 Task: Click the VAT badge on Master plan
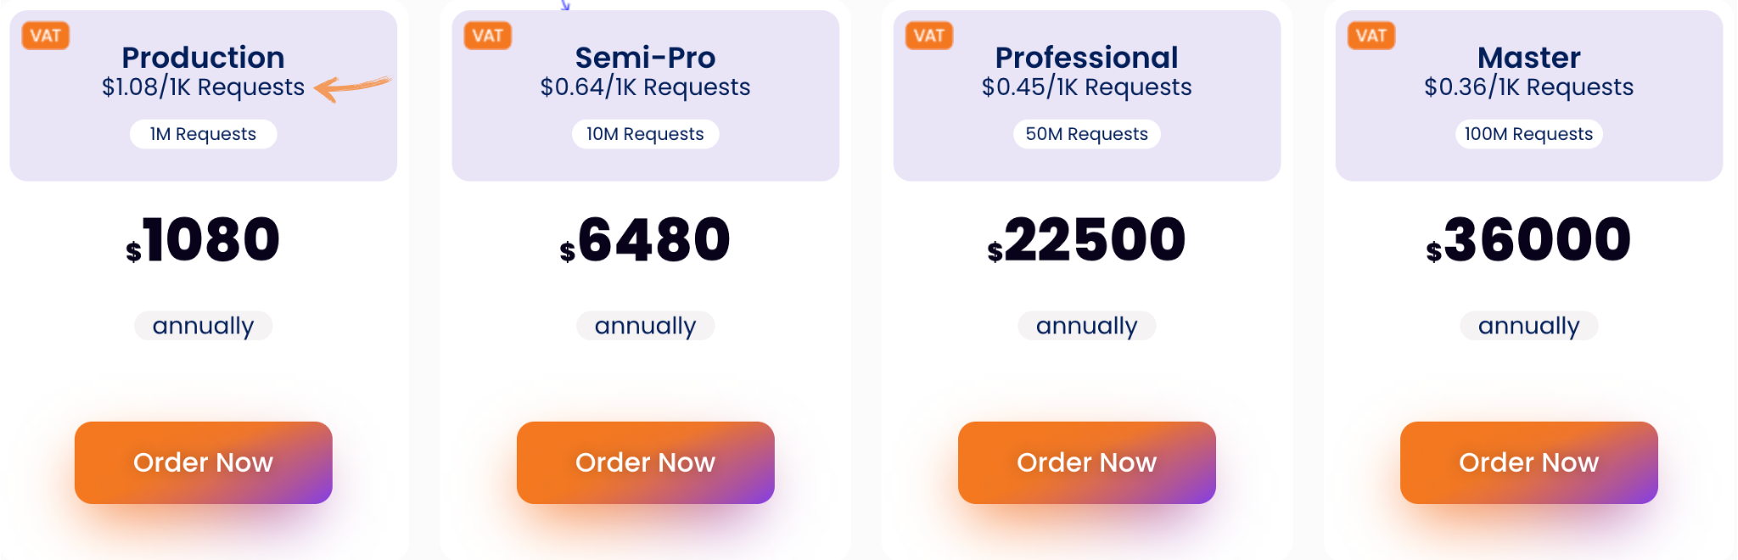1371,36
